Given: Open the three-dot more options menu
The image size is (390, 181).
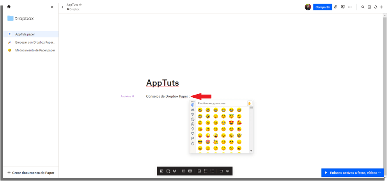Looking at the screenshot, I should [x=350, y=7].
